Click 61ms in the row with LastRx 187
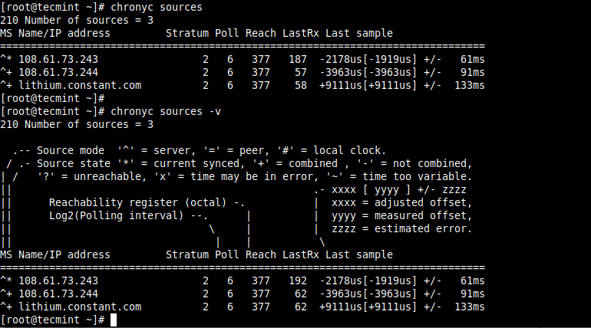This screenshot has height=328, width=591. click(472, 60)
